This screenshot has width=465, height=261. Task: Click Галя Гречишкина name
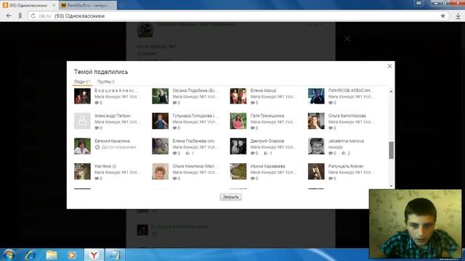(267, 116)
